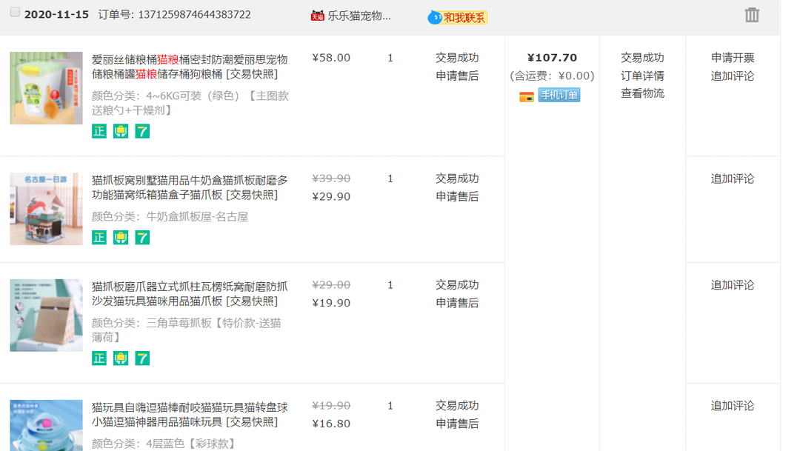Click the 和我联系 Wangwang chat icon

458,17
